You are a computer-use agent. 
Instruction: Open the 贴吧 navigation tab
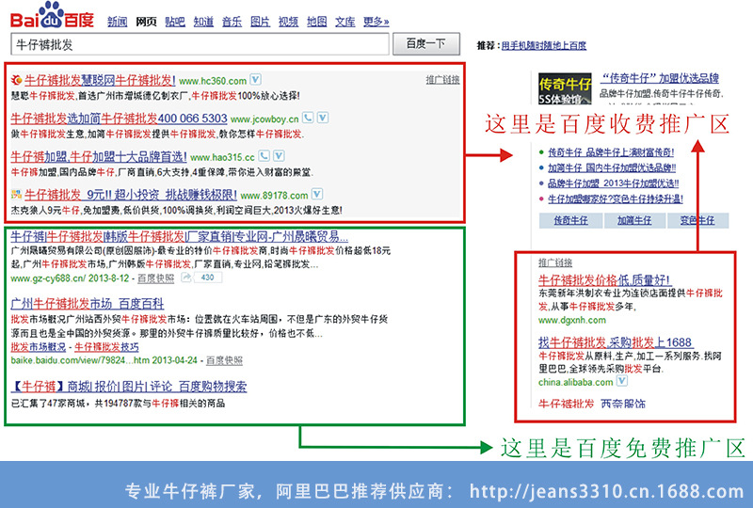tap(175, 22)
